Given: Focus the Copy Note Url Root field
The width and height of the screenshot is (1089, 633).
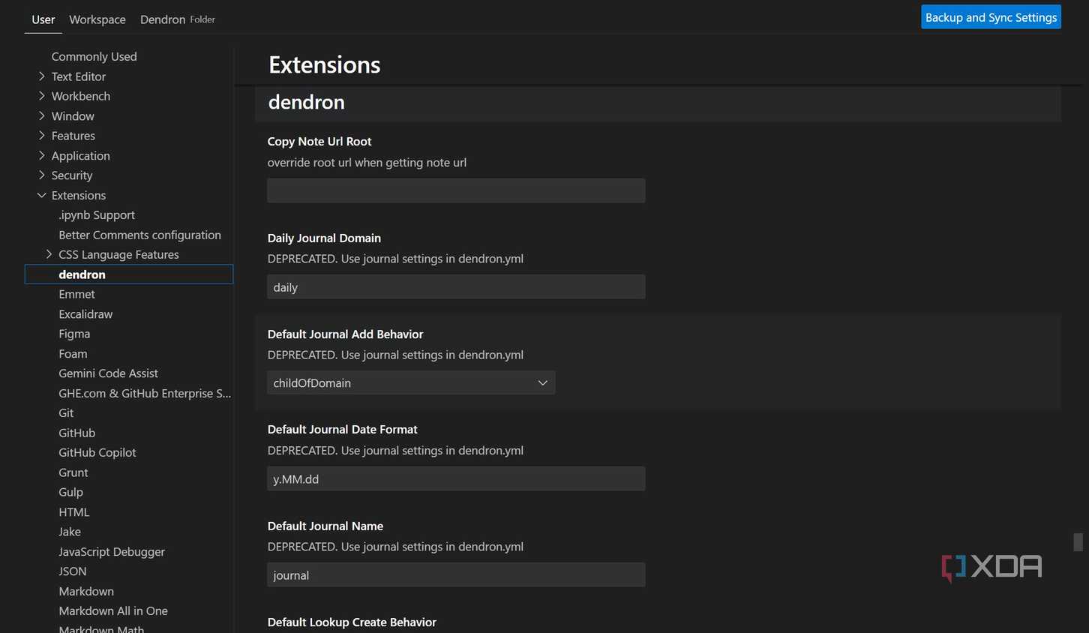Looking at the screenshot, I should [x=456, y=190].
